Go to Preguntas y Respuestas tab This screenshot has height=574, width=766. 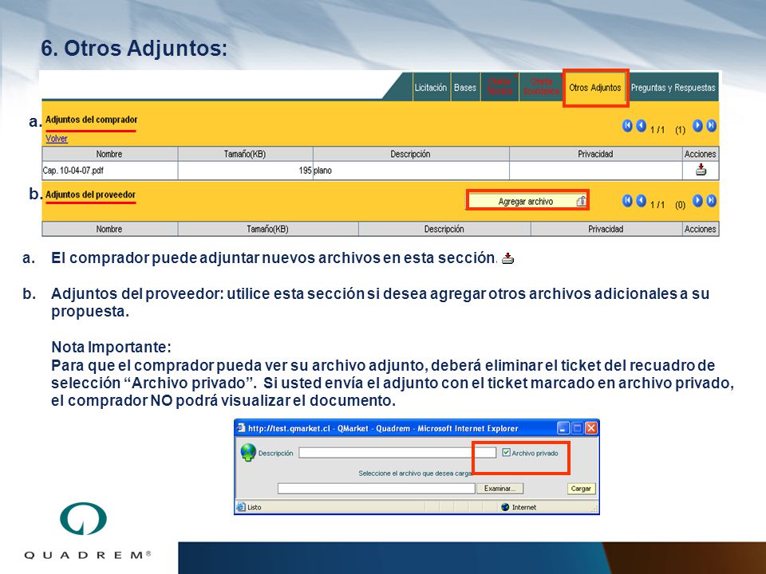coord(673,88)
